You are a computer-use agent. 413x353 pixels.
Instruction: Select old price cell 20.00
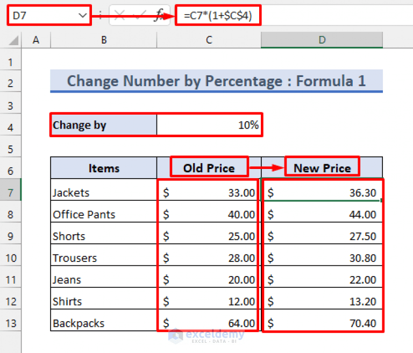[209, 277]
